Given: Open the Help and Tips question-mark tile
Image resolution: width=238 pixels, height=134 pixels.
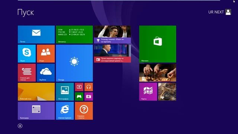Looking at the screenshot, I should click(84, 111).
